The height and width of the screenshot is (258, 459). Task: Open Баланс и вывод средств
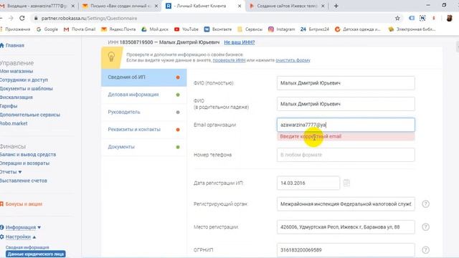tap(28, 155)
